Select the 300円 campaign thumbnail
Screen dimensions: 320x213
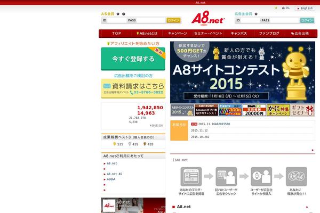click(230, 110)
